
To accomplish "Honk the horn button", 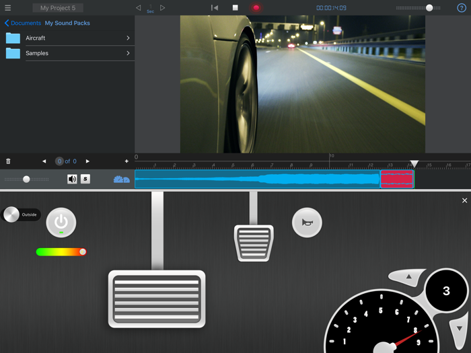I will [307, 223].
